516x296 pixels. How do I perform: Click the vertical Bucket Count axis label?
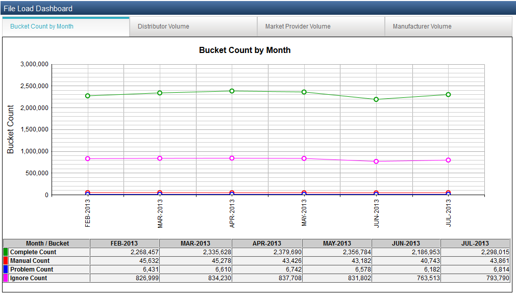11,129
